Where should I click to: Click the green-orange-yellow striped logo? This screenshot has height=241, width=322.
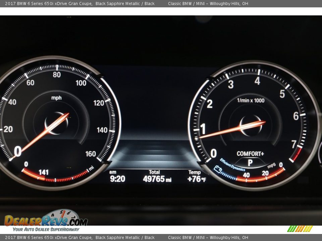[300, 229]
